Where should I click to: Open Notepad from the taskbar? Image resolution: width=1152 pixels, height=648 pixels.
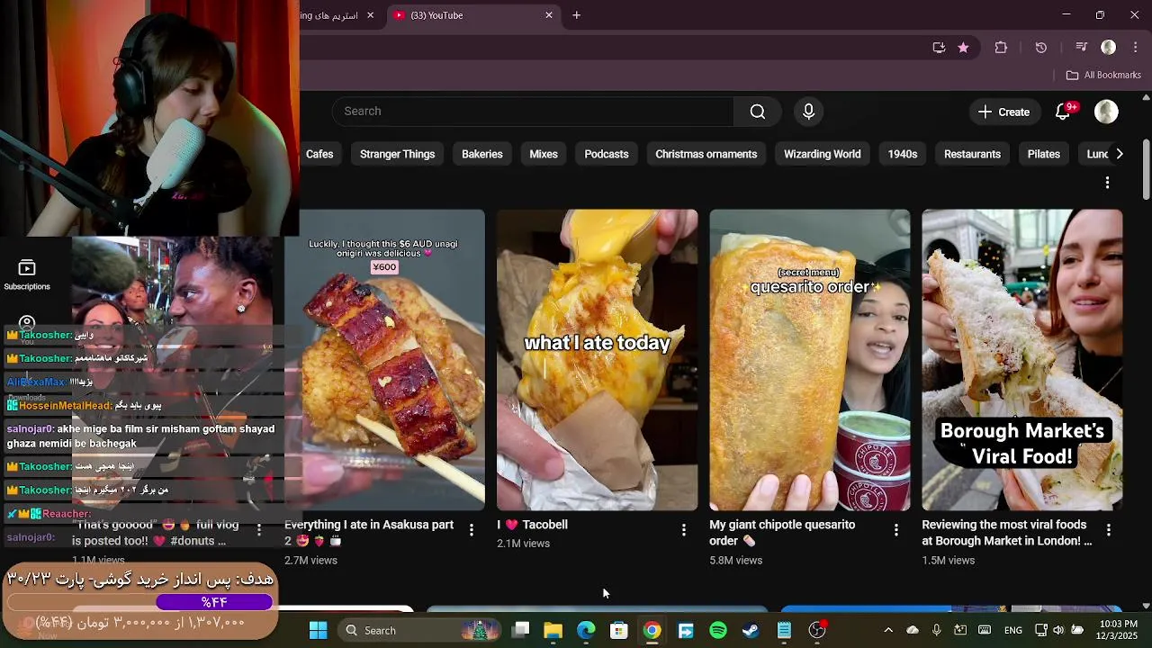click(x=784, y=630)
